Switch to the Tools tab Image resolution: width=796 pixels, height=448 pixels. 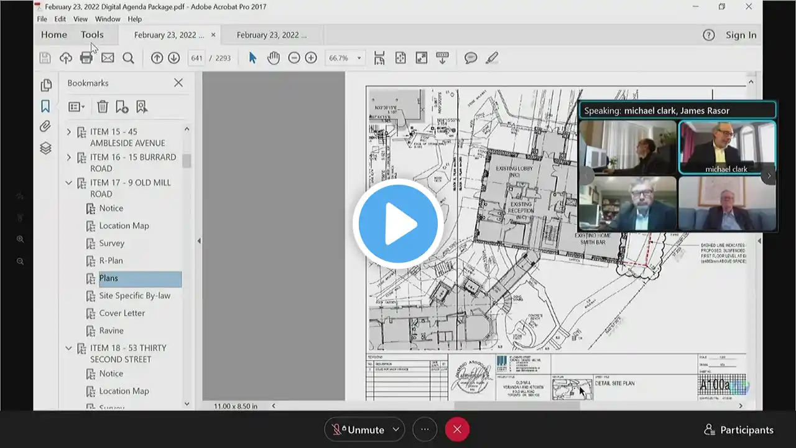pos(92,35)
